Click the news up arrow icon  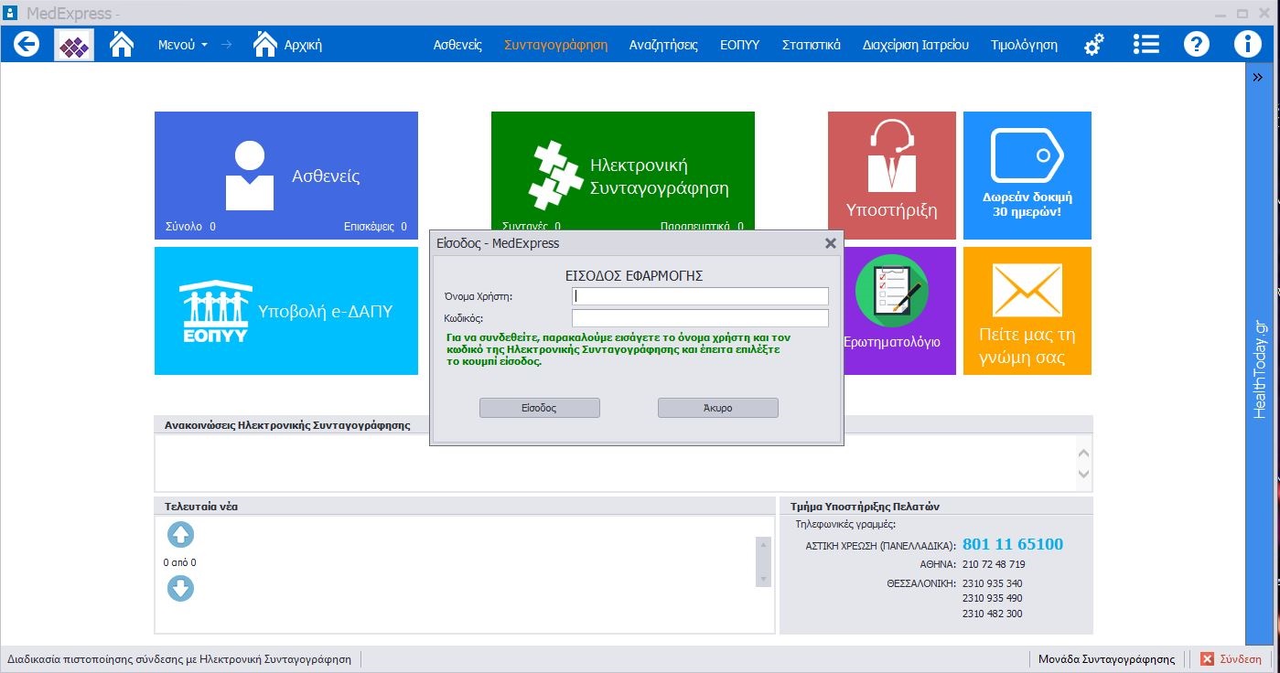click(180, 535)
